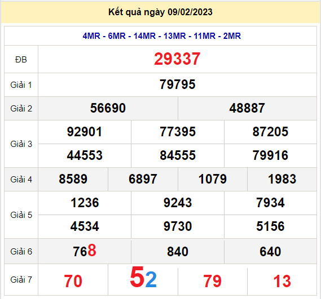Screen dimensions: 321x299
Task: Select the Giải 4 number 1983
Action: coord(282,179)
